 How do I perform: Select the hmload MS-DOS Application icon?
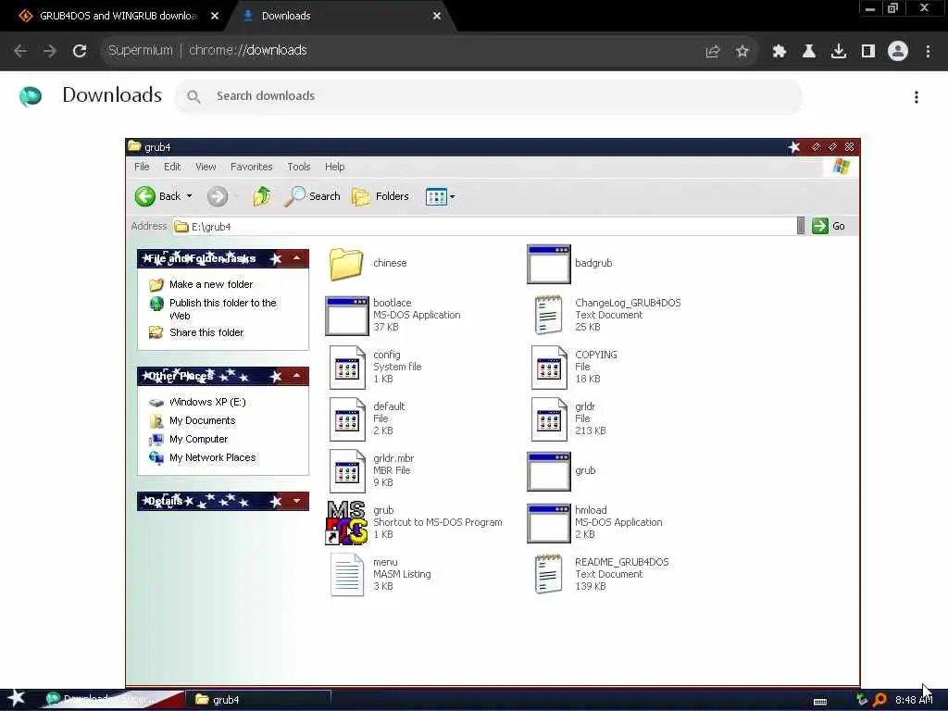point(548,524)
